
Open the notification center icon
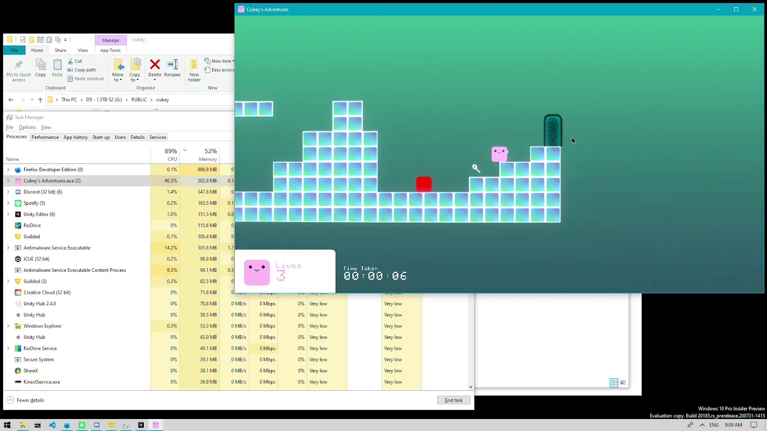click(x=754, y=425)
